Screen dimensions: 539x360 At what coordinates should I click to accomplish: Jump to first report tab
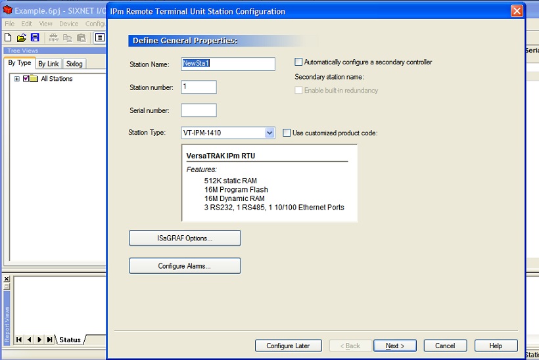(19, 340)
